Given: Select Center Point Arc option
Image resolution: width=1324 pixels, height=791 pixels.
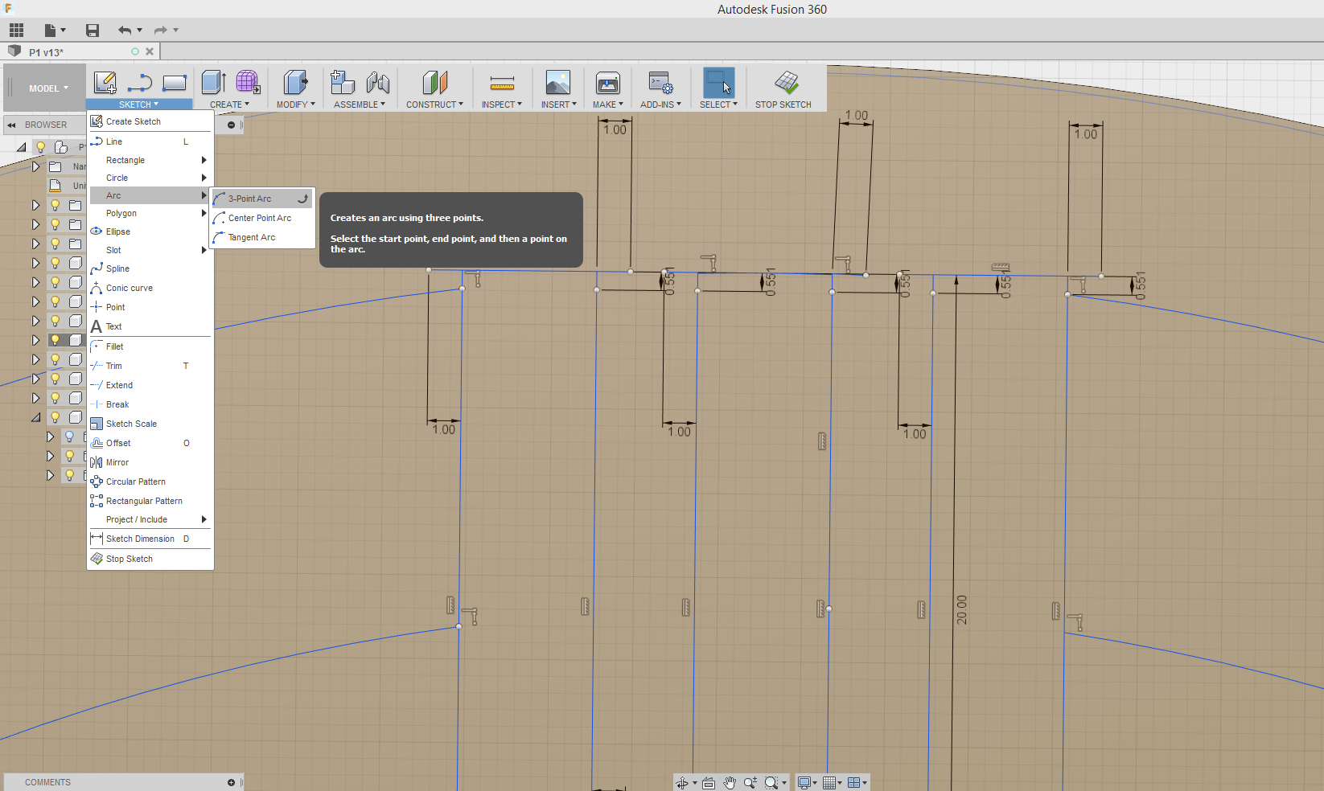Looking at the screenshot, I should pos(262,218).
